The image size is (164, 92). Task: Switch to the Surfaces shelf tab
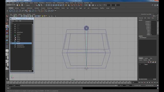(17, 8)
